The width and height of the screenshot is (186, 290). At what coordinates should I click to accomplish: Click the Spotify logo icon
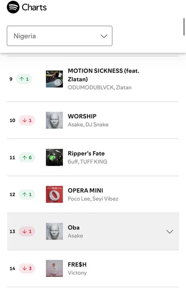pyautogui.click(x=13, y=7)
